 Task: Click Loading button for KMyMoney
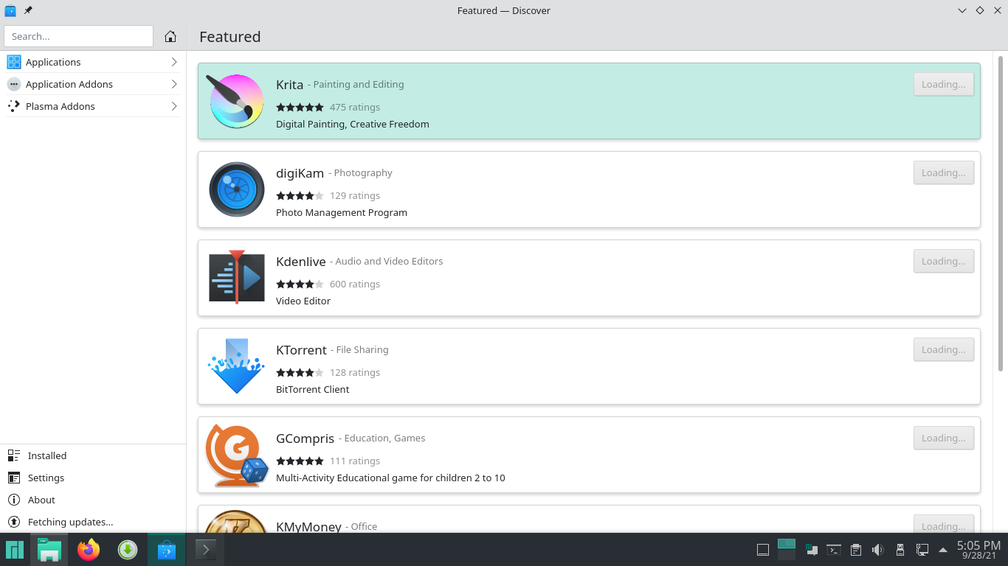[944, 524]
